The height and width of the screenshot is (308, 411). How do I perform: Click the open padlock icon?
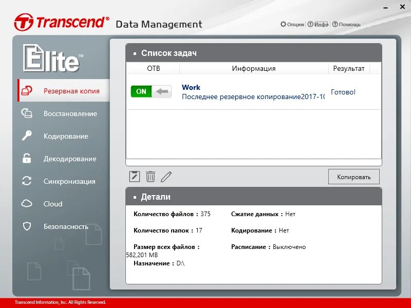point(27,158)
